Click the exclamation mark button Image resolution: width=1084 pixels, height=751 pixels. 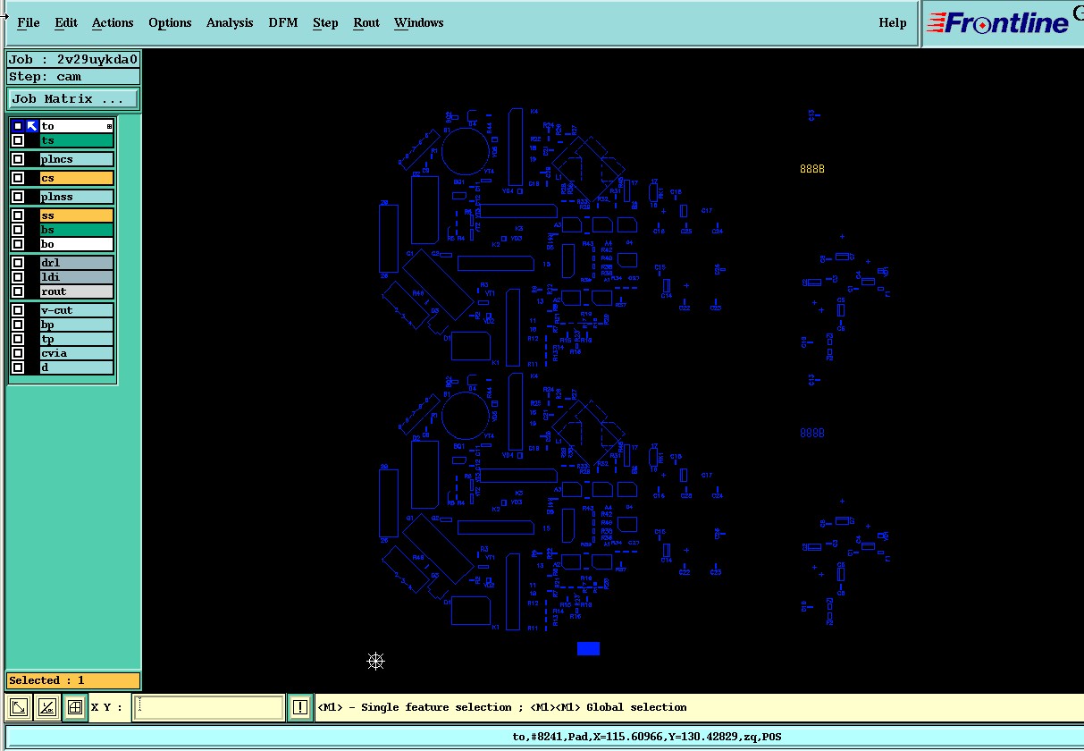click(x=300, y=708)
